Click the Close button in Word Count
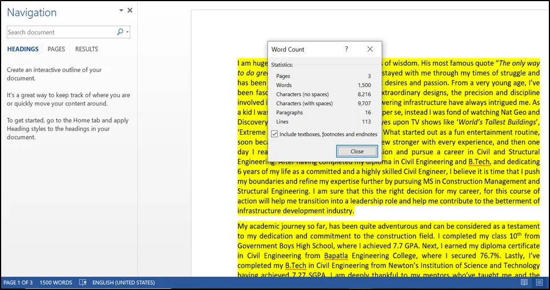550x290 pixels. (x=357, y=152)
